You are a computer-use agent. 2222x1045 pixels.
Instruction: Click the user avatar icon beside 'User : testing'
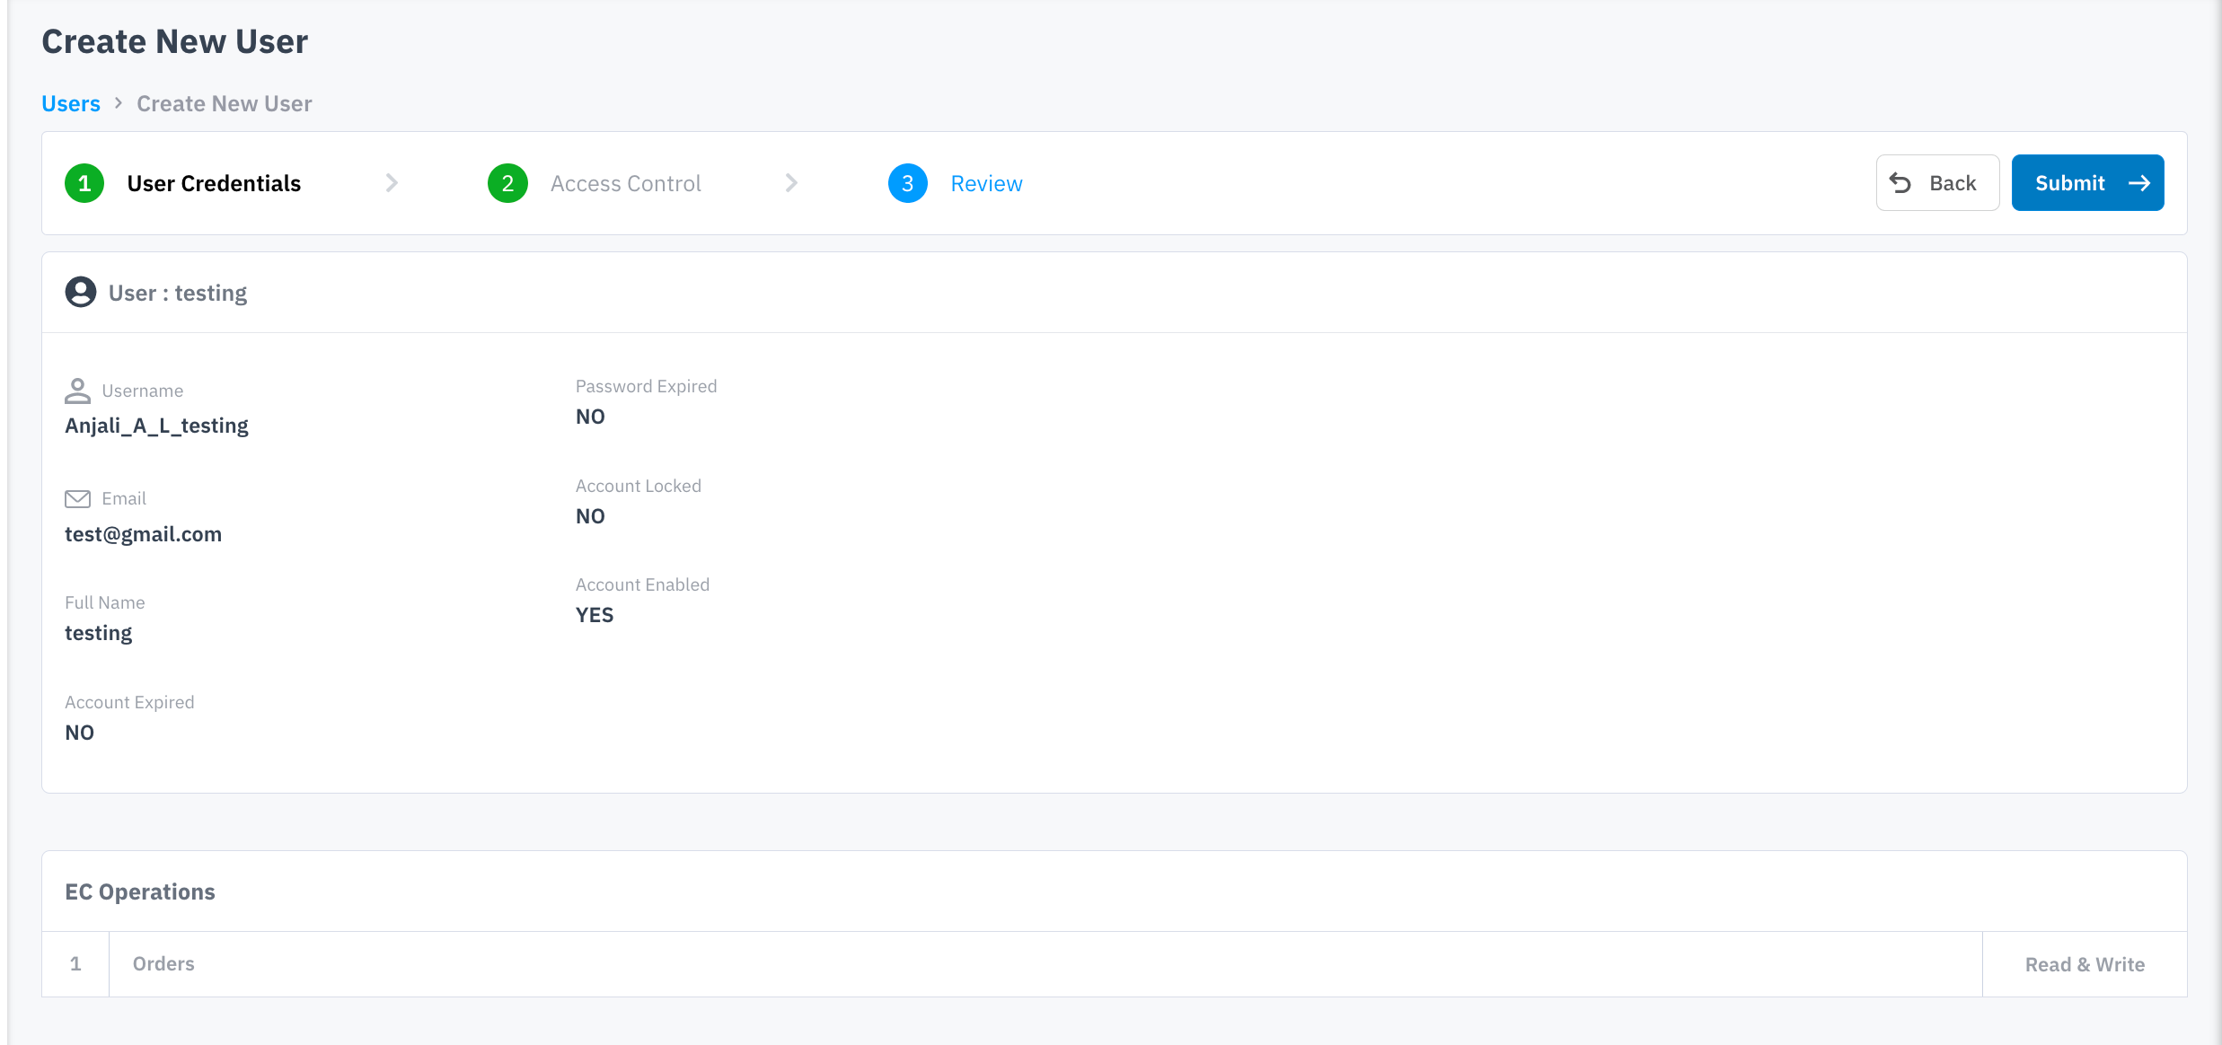coord(81,293)
